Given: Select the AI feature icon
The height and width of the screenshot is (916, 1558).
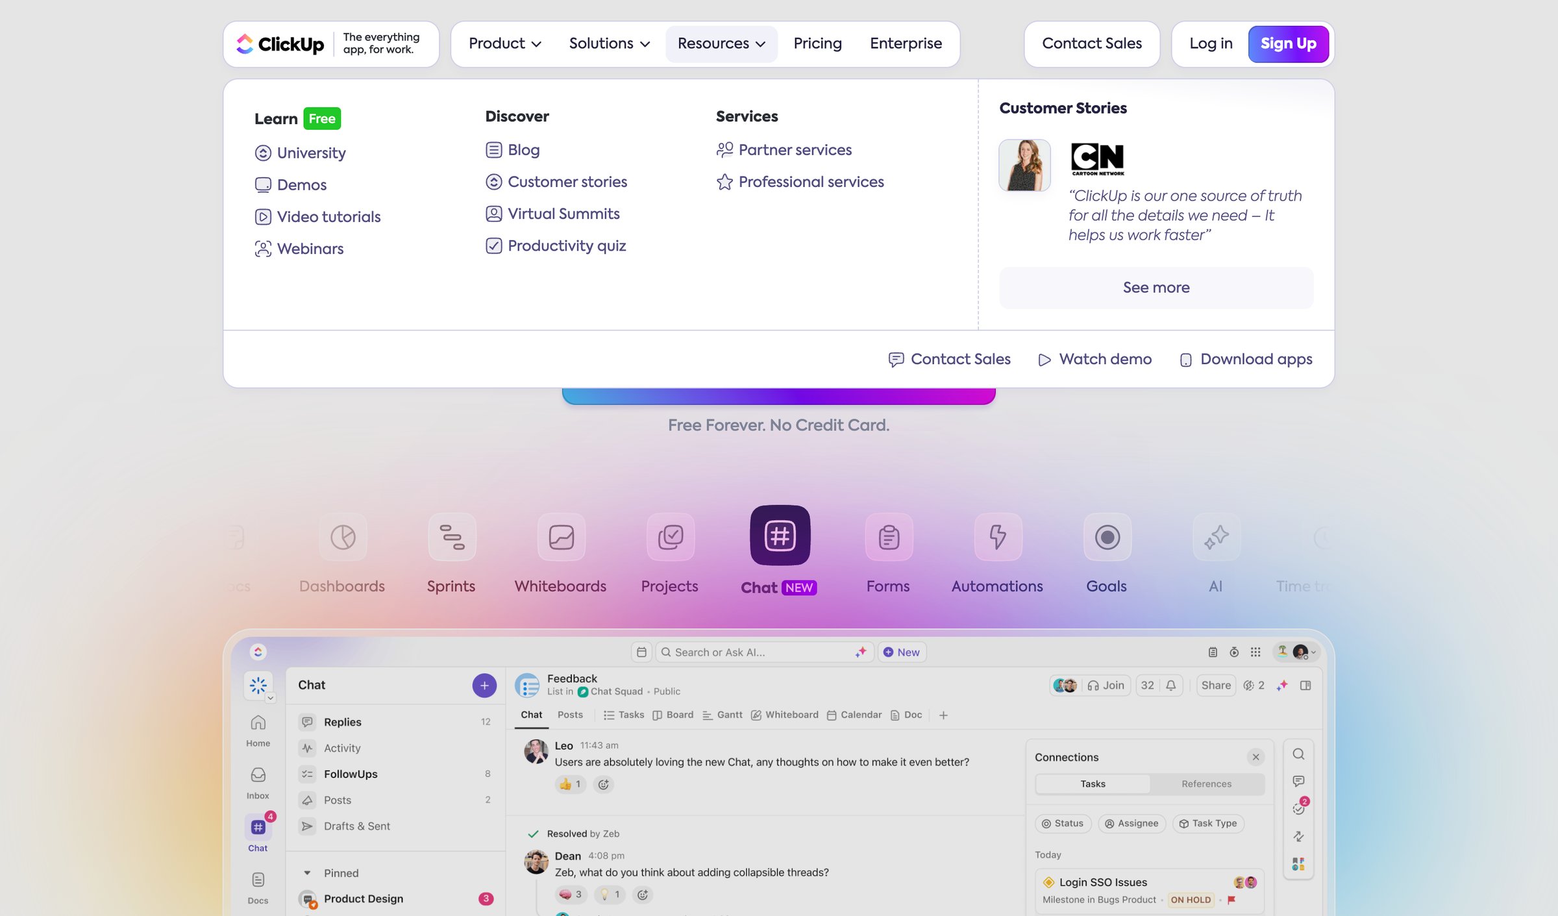Looking at the screenshot, I should [x=1216, y=537].
